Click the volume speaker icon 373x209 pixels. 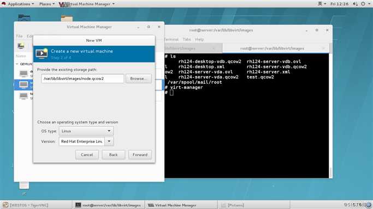coord(355,4)
